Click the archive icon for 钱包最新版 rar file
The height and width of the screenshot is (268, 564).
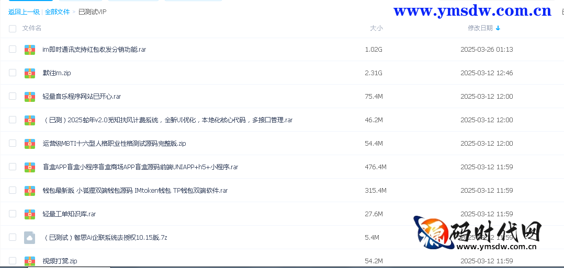pos(30,191)
